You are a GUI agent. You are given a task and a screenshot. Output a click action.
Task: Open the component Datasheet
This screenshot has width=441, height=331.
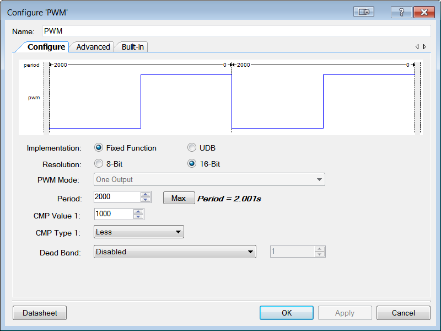tap(39, 313)
